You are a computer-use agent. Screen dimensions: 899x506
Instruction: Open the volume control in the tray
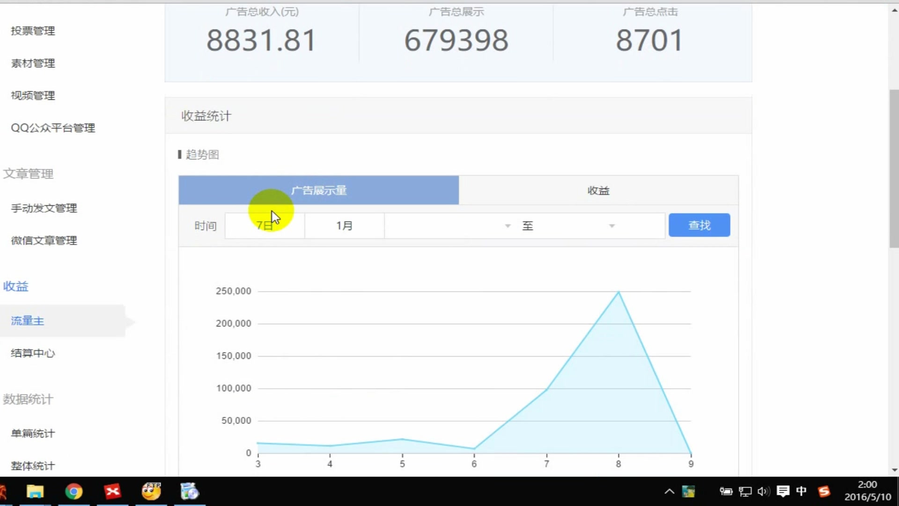tap(763, 491)
